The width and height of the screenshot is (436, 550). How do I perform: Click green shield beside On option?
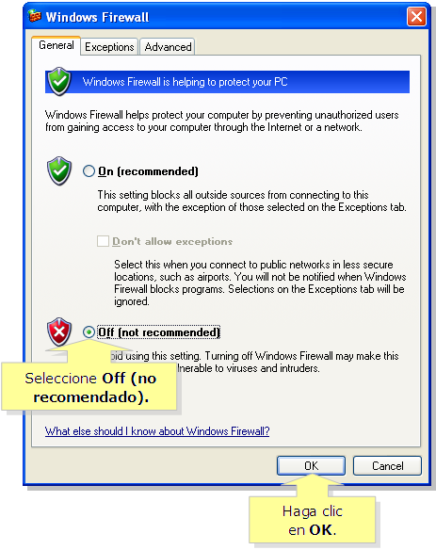tap(59, 170)
